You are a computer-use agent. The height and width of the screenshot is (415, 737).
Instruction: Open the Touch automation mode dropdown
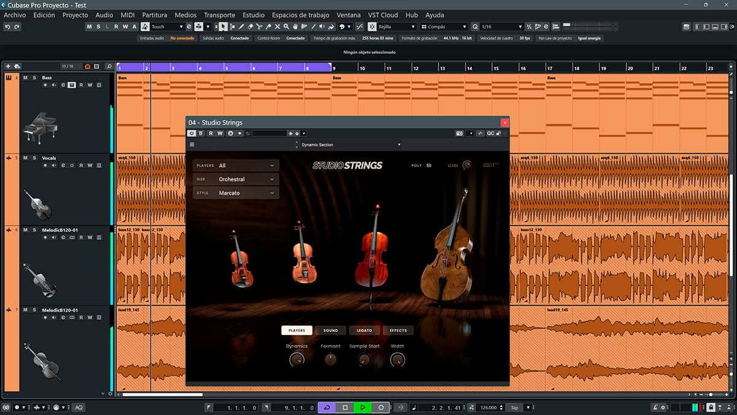tap(168, 26)
